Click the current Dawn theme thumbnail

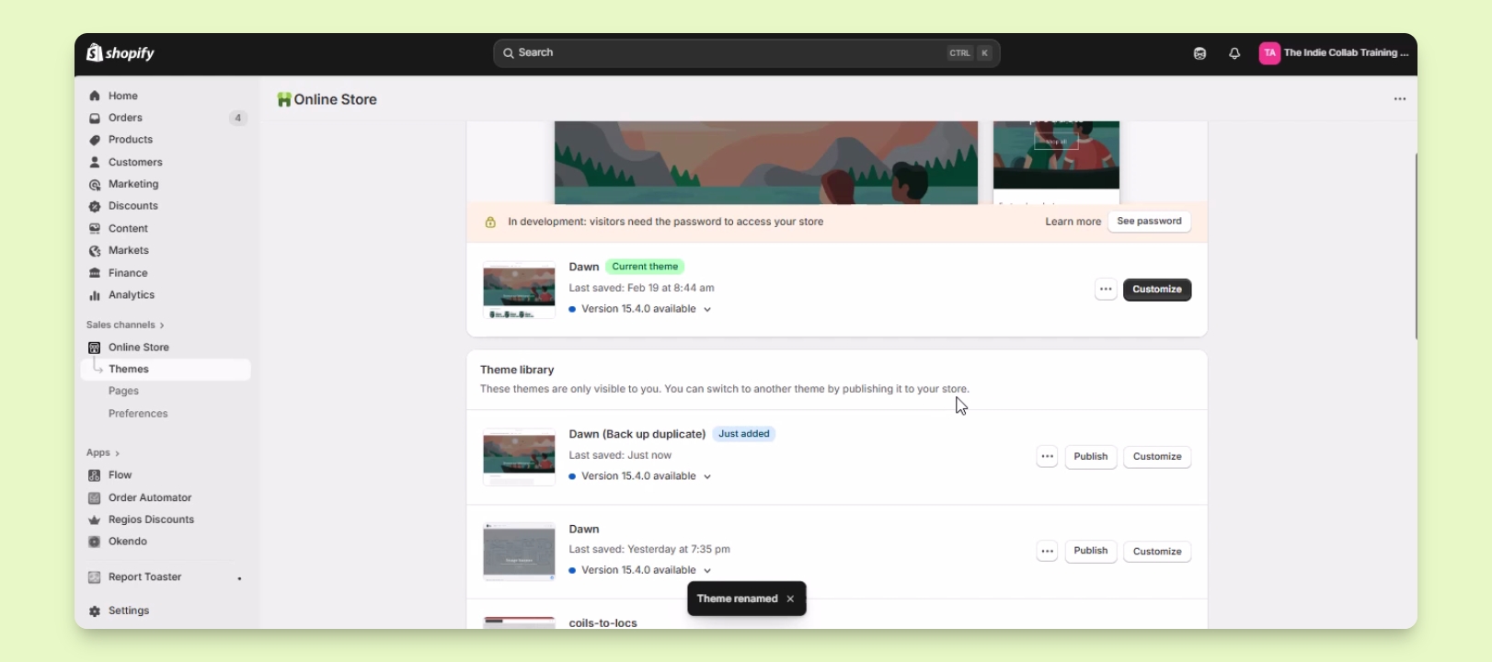[x=519, y=290]
